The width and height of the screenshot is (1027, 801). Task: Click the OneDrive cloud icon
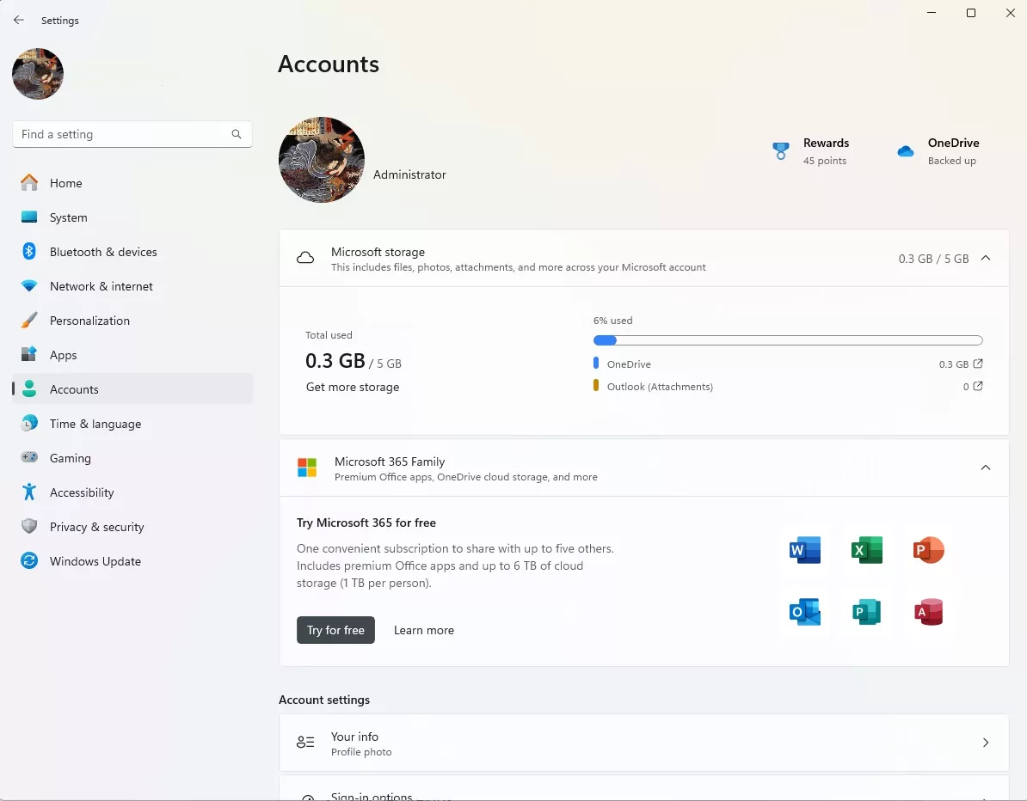[906, 151]
